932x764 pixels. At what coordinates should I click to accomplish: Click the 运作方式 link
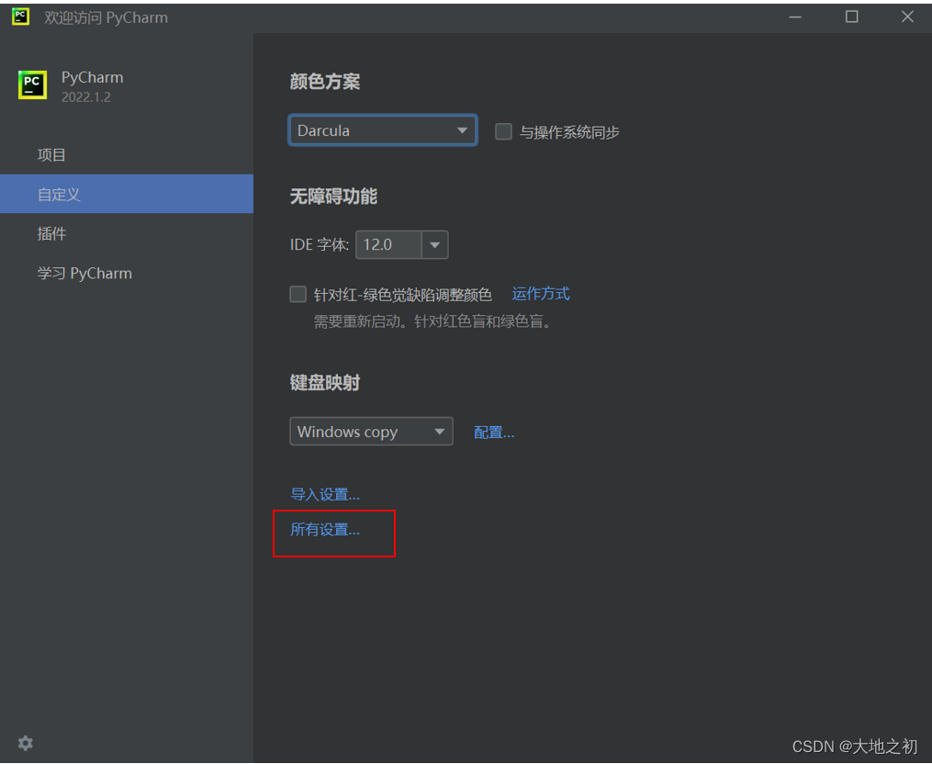click(541, 294)
